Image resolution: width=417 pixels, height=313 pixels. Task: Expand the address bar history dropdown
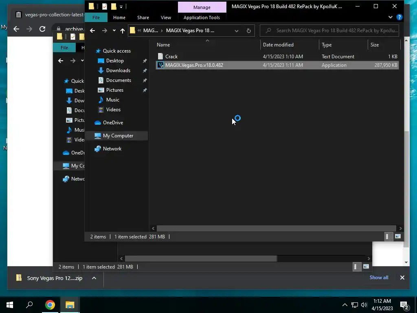[237, 31]
